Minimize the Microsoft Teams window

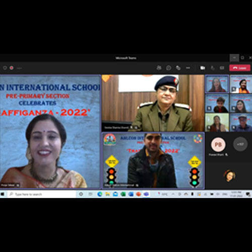(x=234, y=58)
